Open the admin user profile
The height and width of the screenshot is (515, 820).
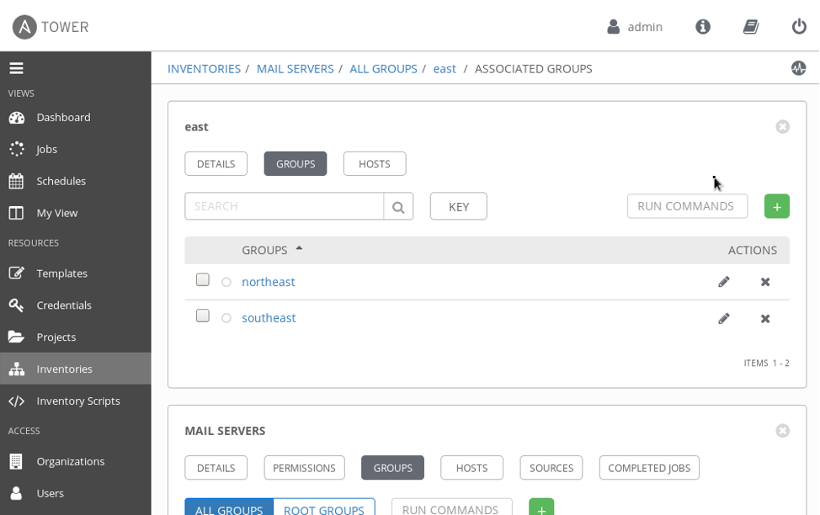[634, 27]
